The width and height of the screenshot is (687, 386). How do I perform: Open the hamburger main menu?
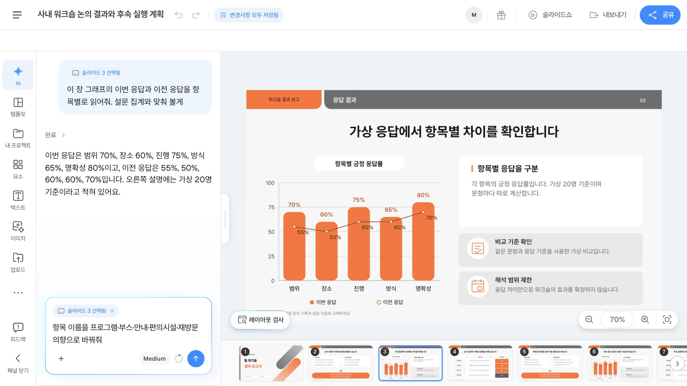click(17, 15)
